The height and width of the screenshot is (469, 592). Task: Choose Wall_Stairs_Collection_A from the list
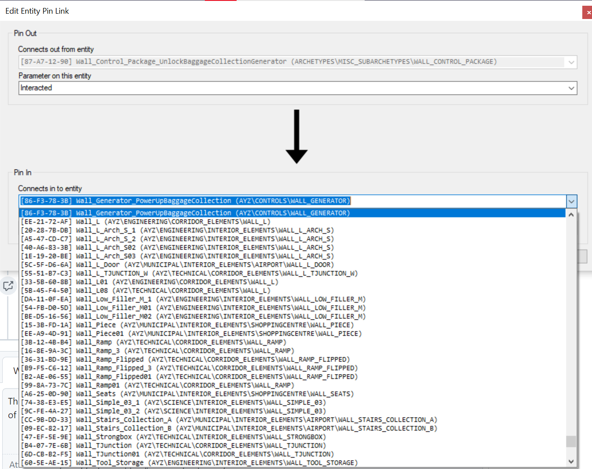(221, 420)
